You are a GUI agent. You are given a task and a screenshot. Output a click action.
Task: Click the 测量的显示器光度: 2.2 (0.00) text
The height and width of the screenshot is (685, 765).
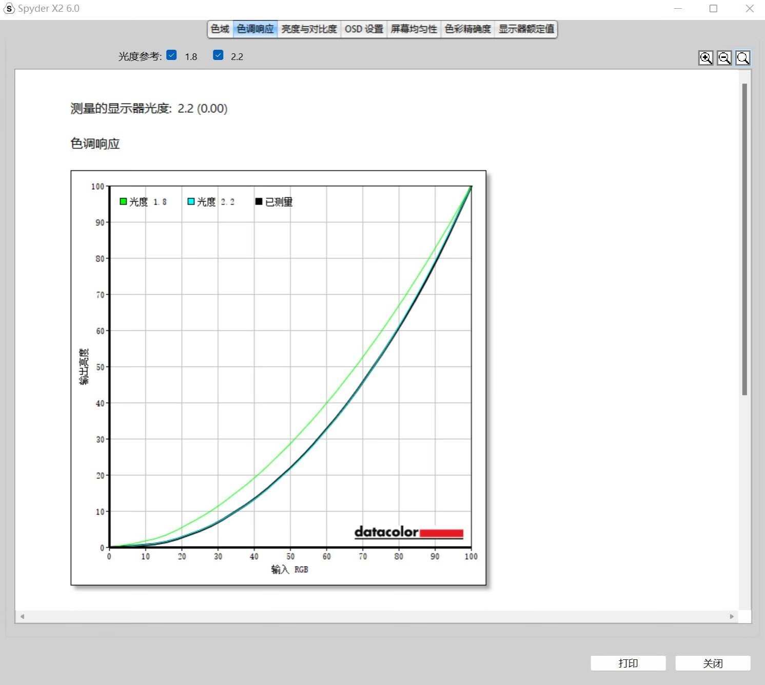(x=149, y=108)
